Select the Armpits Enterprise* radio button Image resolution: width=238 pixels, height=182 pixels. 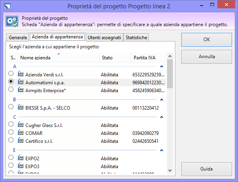11,89
